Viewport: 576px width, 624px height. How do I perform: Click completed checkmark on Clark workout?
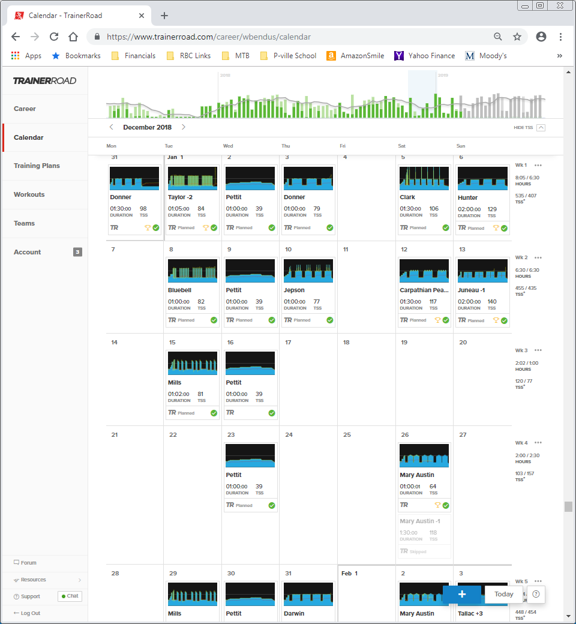tap(446, 227)
